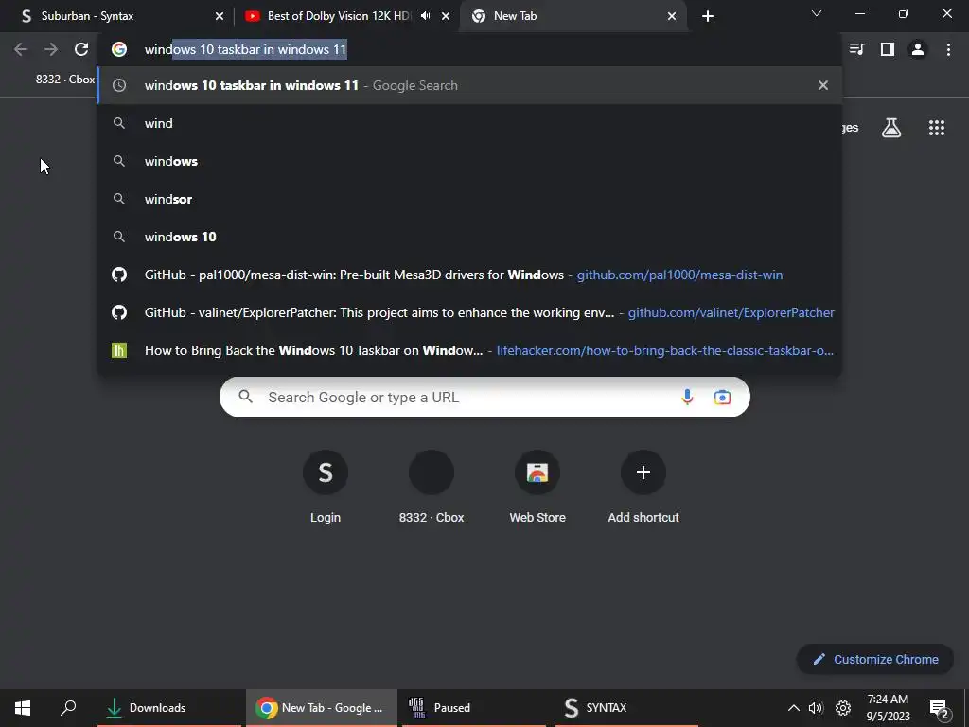Select the 'wind' search suggestion
The image size is (969, 727).
click(469, 123)
